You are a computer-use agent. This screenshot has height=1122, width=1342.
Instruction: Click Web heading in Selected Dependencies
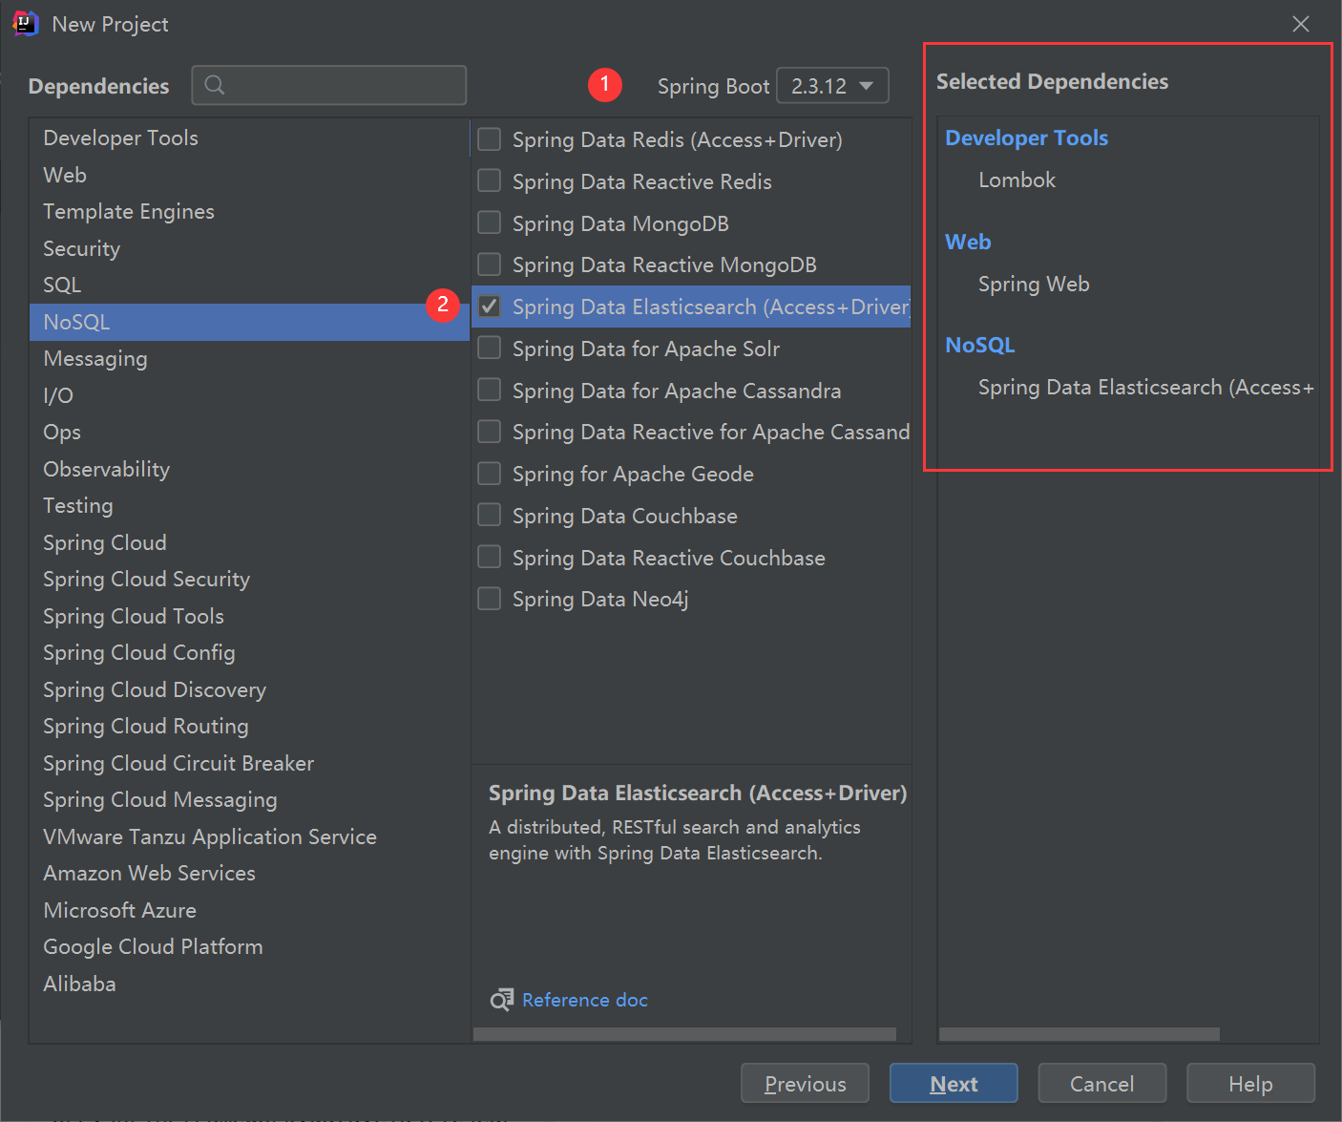pyautogui.click(x=968, y=242)
